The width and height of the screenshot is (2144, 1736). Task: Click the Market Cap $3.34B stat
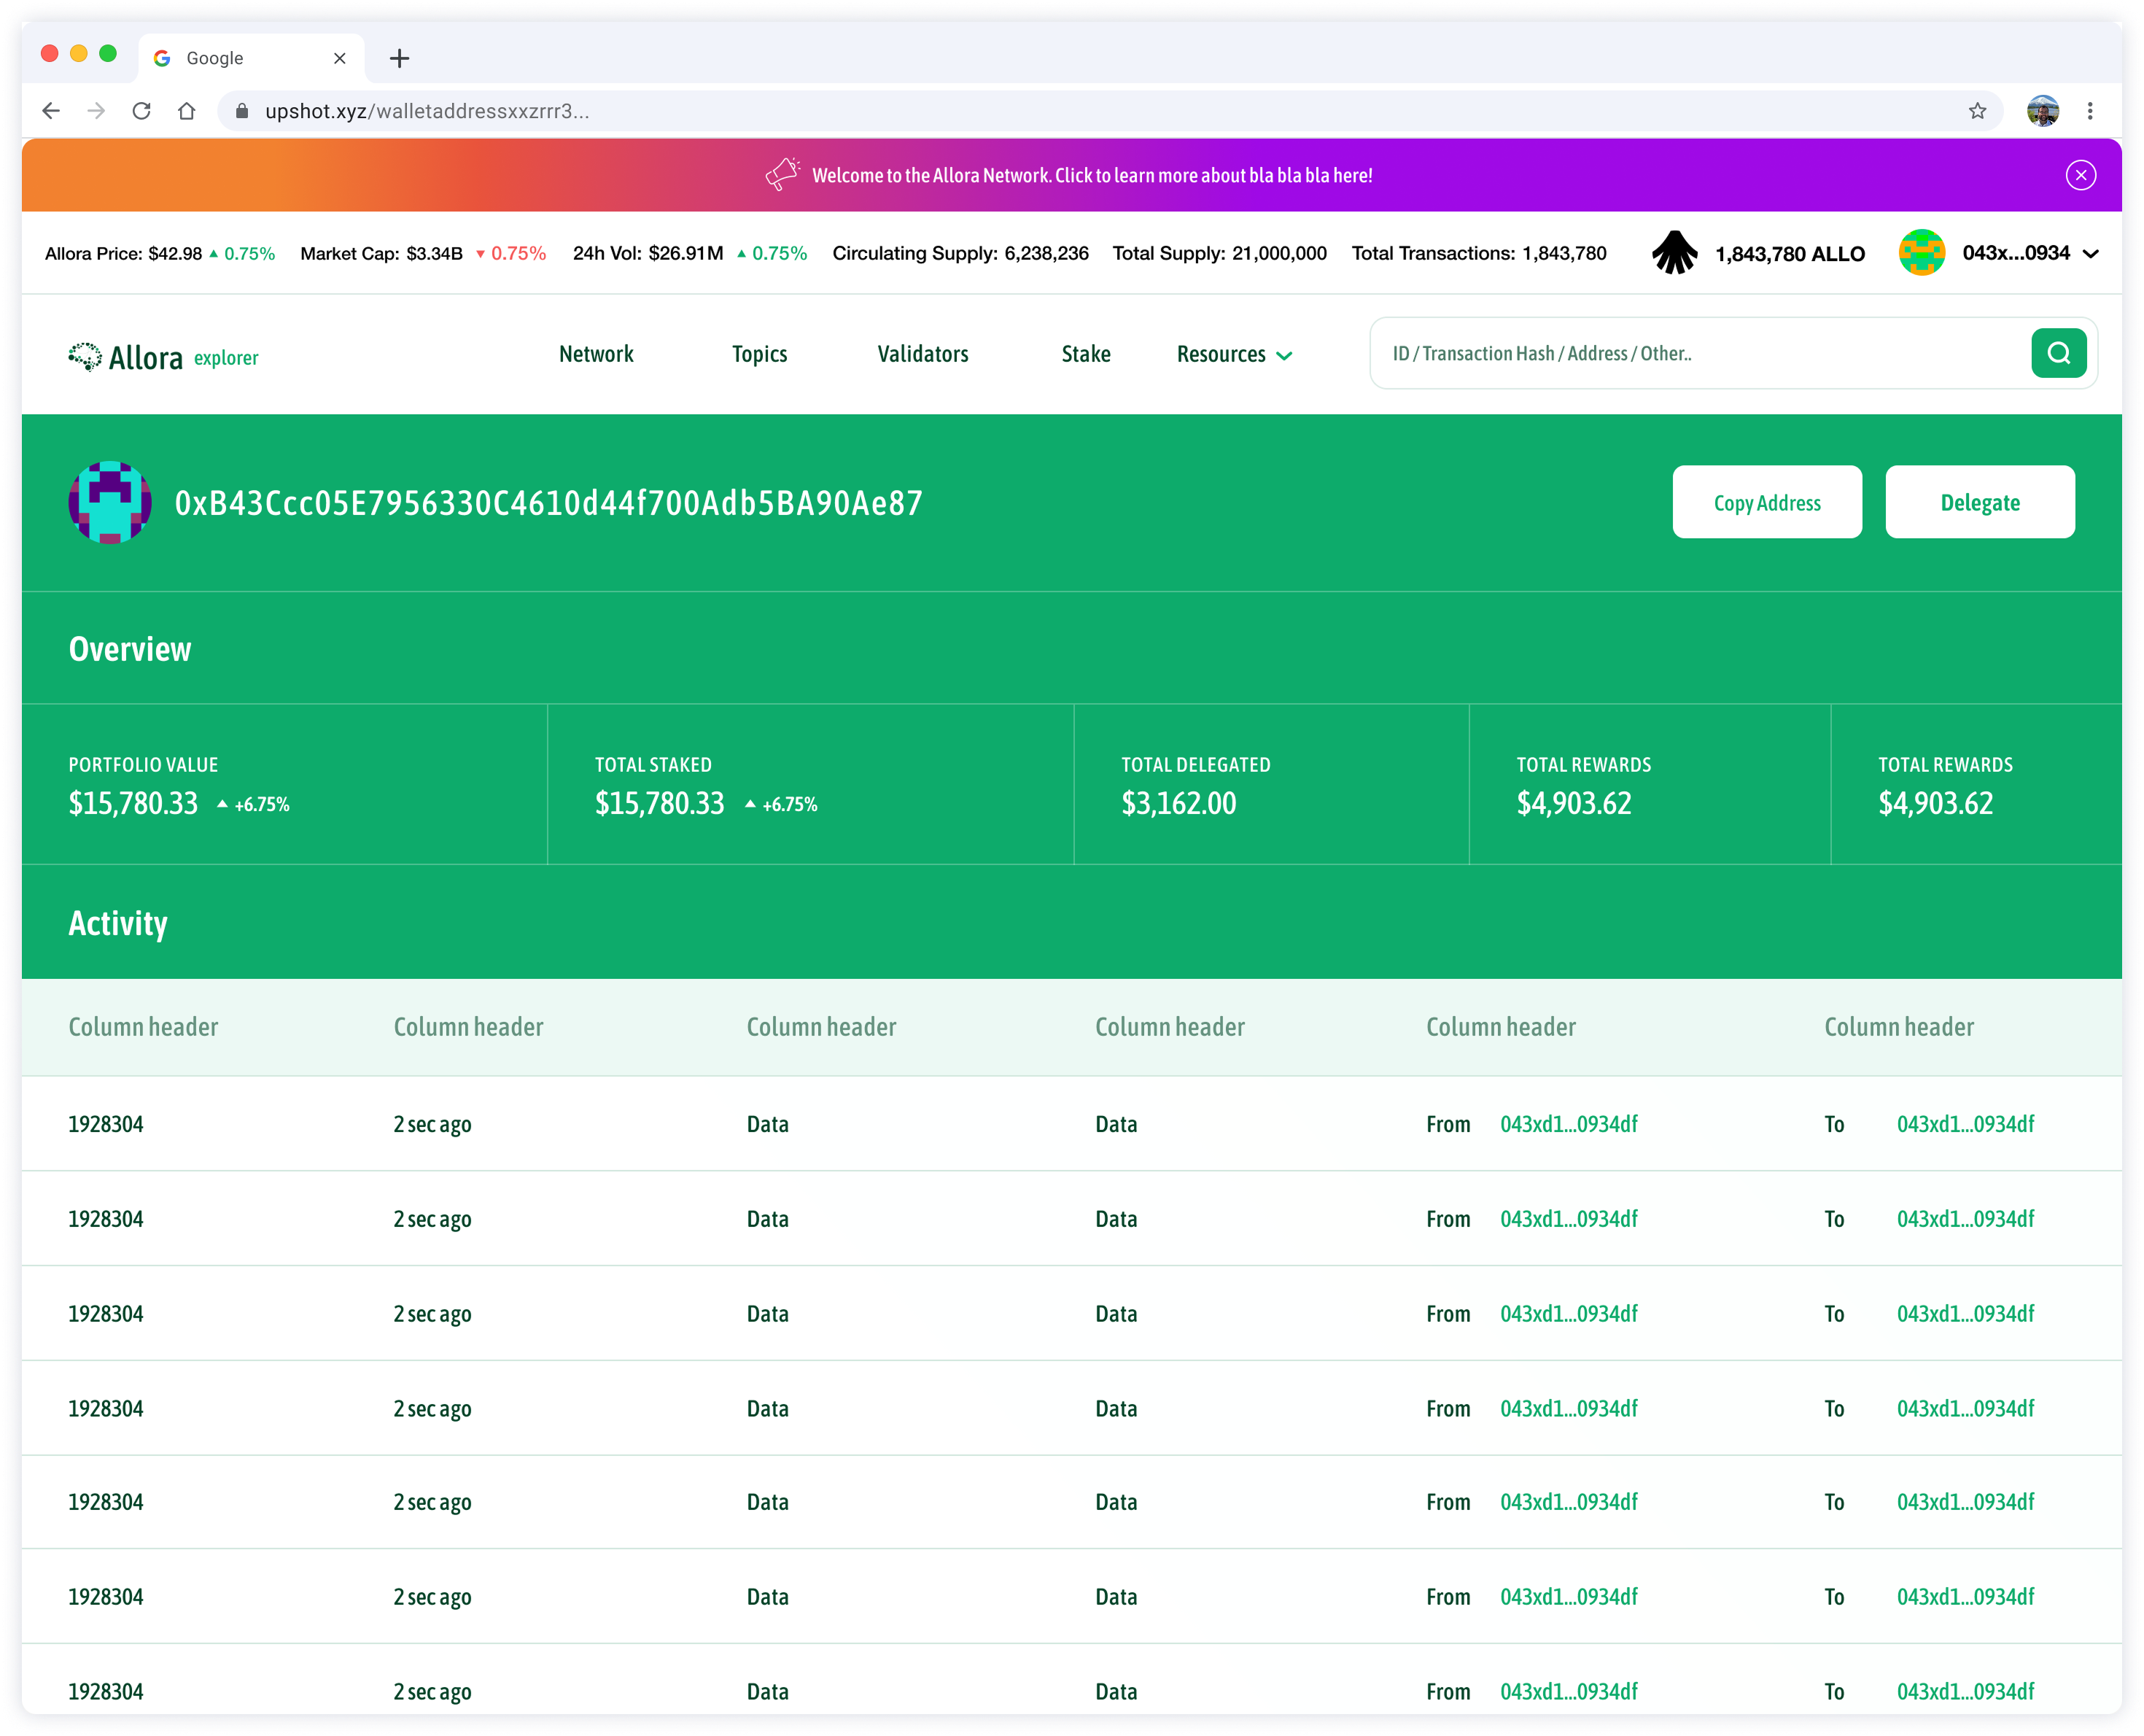(423, 254)
